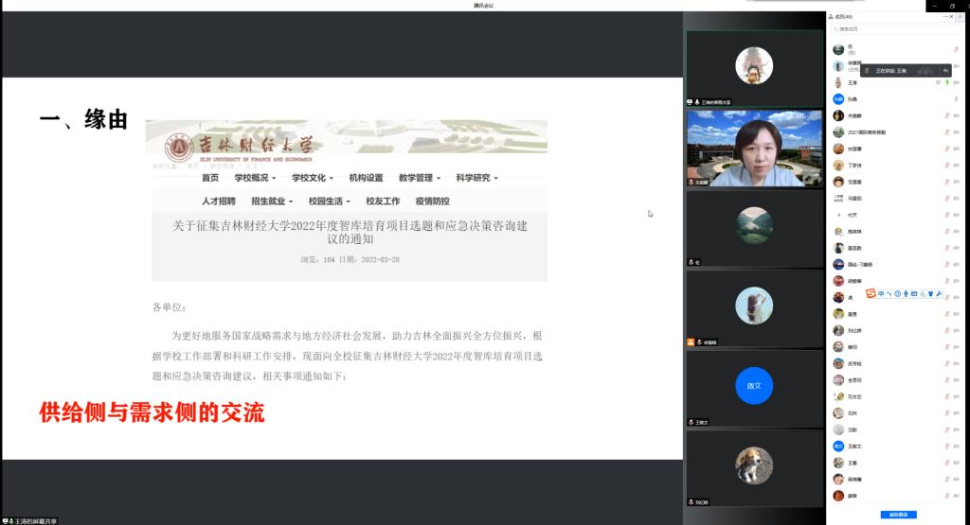Open the Sogou toolbar wrench settings icon
Viewport: 970px width, 525px height.
940,293
